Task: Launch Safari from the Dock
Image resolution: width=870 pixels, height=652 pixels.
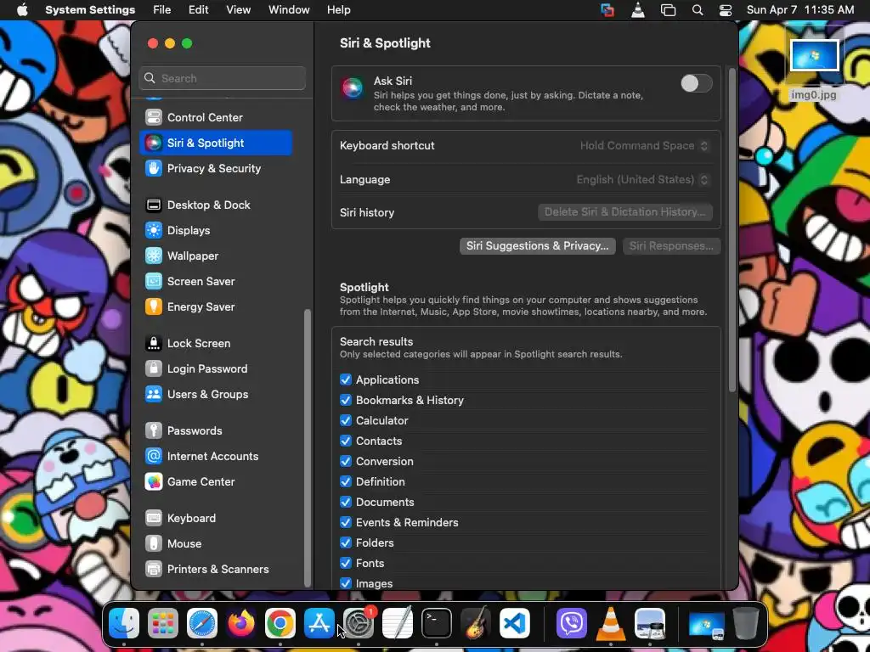Action: click(x=202, y=623)
